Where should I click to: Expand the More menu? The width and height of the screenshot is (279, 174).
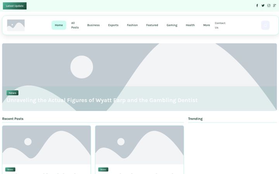pos(207,25)
